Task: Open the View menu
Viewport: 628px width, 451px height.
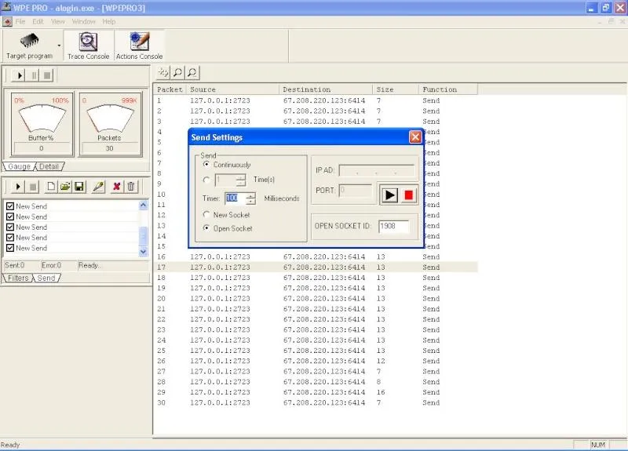Action: 57,22
